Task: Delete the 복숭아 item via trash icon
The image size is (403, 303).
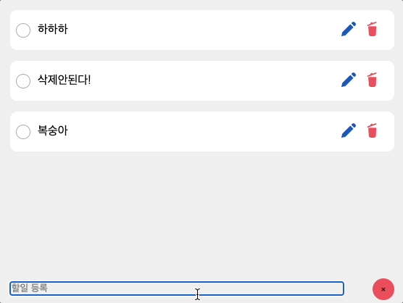Action: (372, 130)
